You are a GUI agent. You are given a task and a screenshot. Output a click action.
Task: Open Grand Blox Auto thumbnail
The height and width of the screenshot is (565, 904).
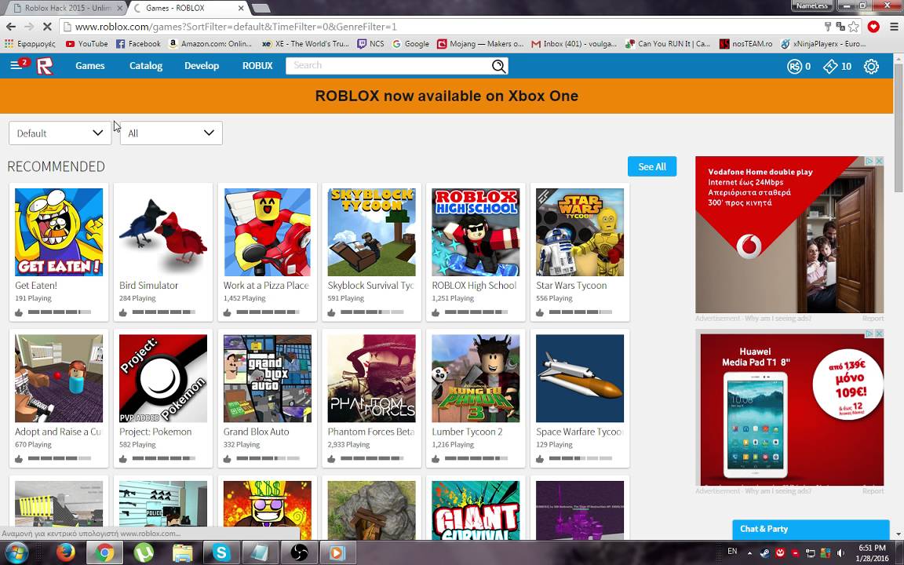coord(268,379)
